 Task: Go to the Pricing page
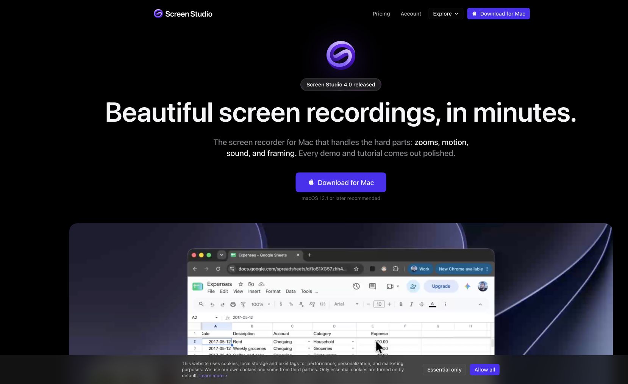point(381,14)
